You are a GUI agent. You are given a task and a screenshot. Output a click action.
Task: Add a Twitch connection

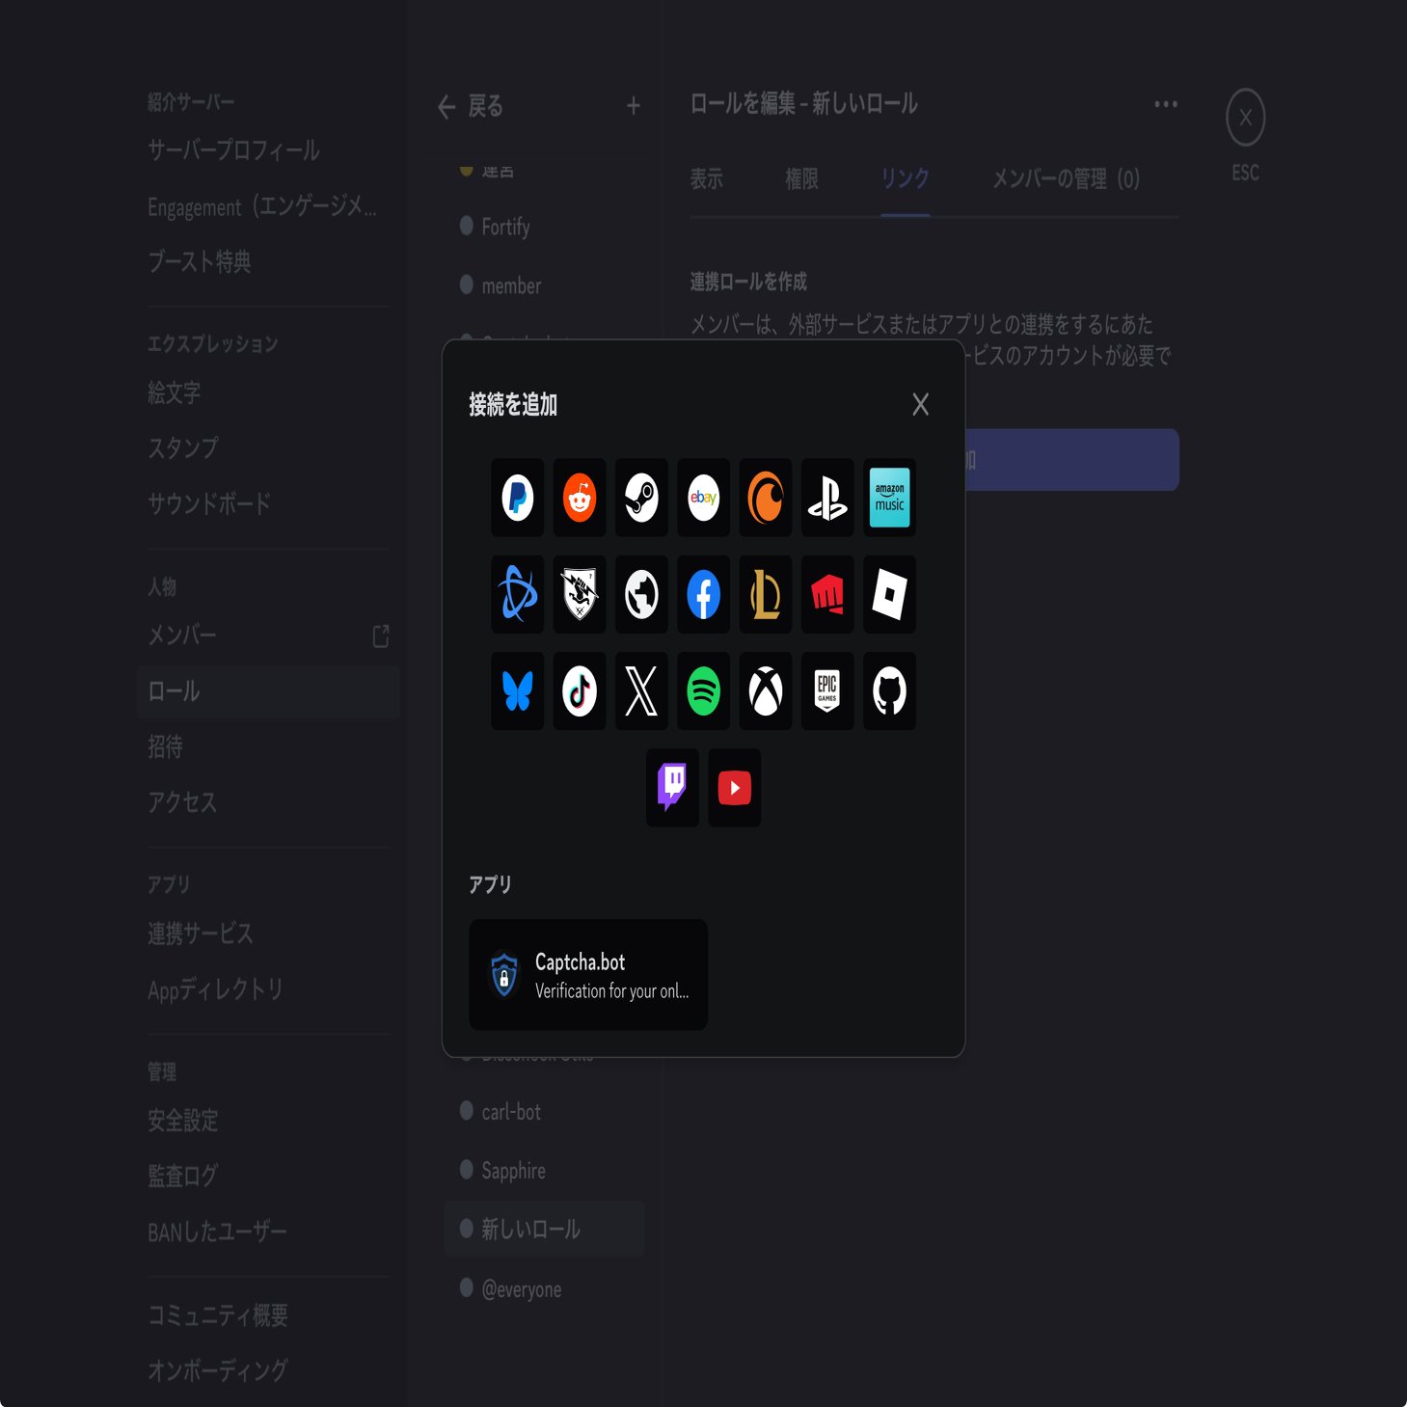(672, 788)
